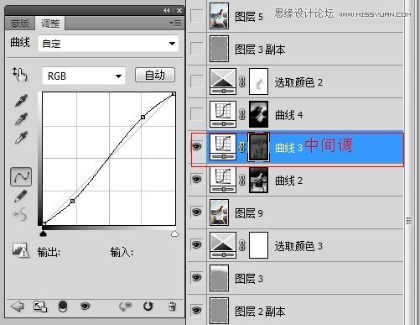Toggle adjustment layer visibility eye in panel footer
The width and height of the screenshot is (420, 325).
click(85, 307)
